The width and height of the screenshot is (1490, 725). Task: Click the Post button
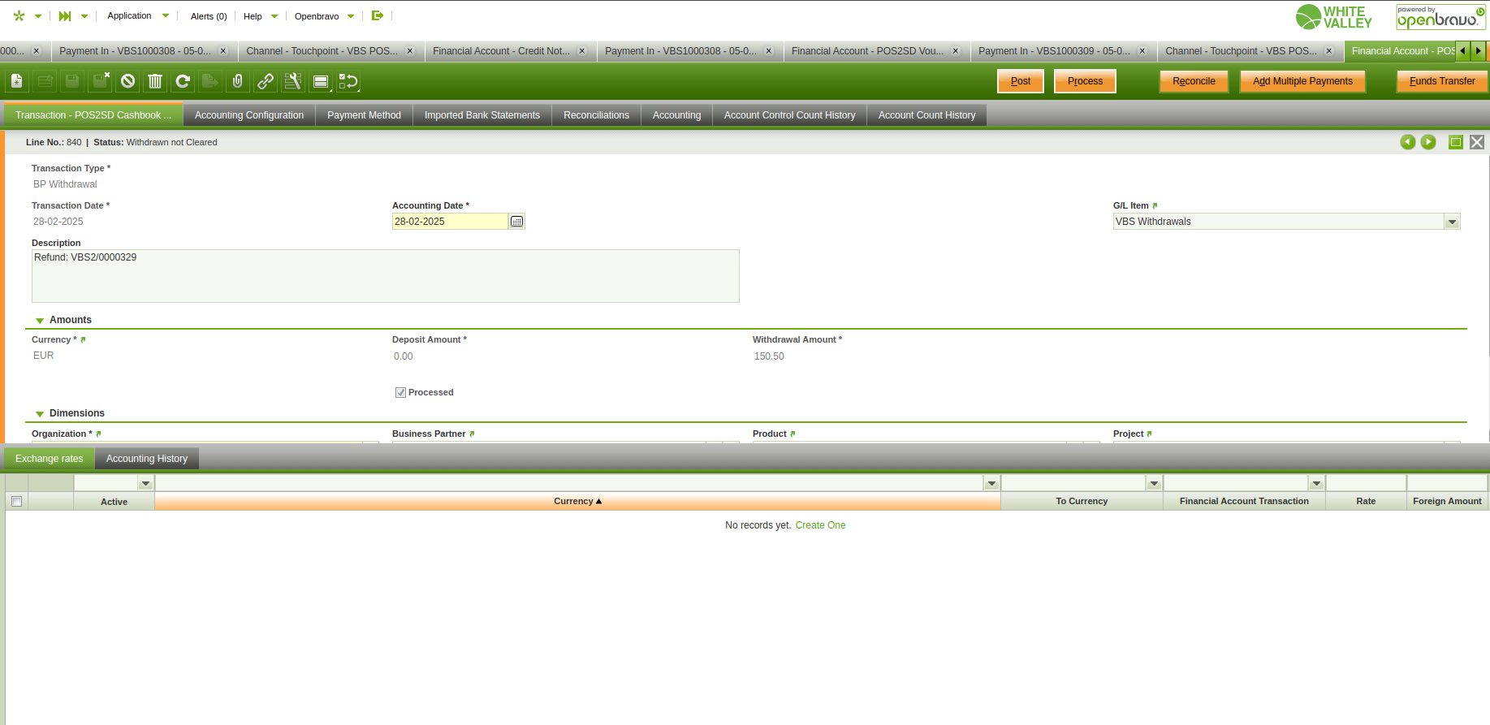point(1021,81)
